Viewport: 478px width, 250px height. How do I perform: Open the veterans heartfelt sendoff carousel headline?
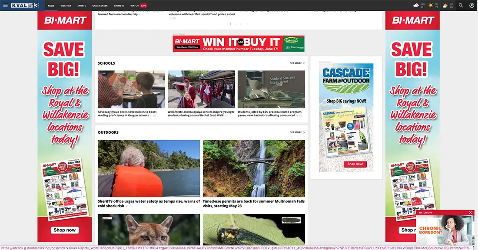click(x=202, y=14)
